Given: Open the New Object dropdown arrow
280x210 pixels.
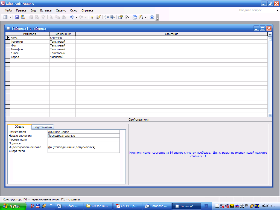Looking at the screenshot, I should (145, 17).
